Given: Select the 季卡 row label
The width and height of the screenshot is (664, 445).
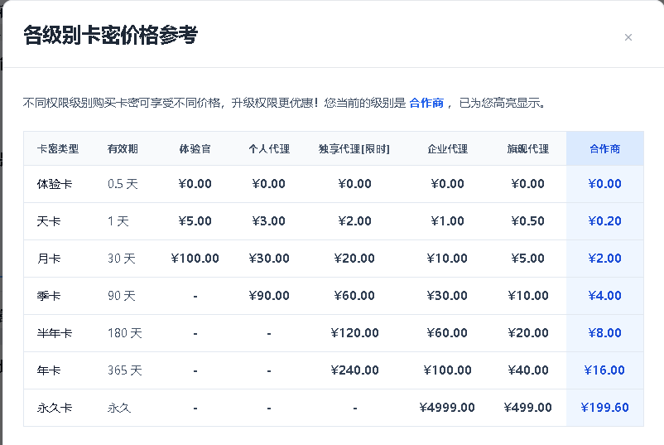Looking at the screenshot, I should click(49, 296).
